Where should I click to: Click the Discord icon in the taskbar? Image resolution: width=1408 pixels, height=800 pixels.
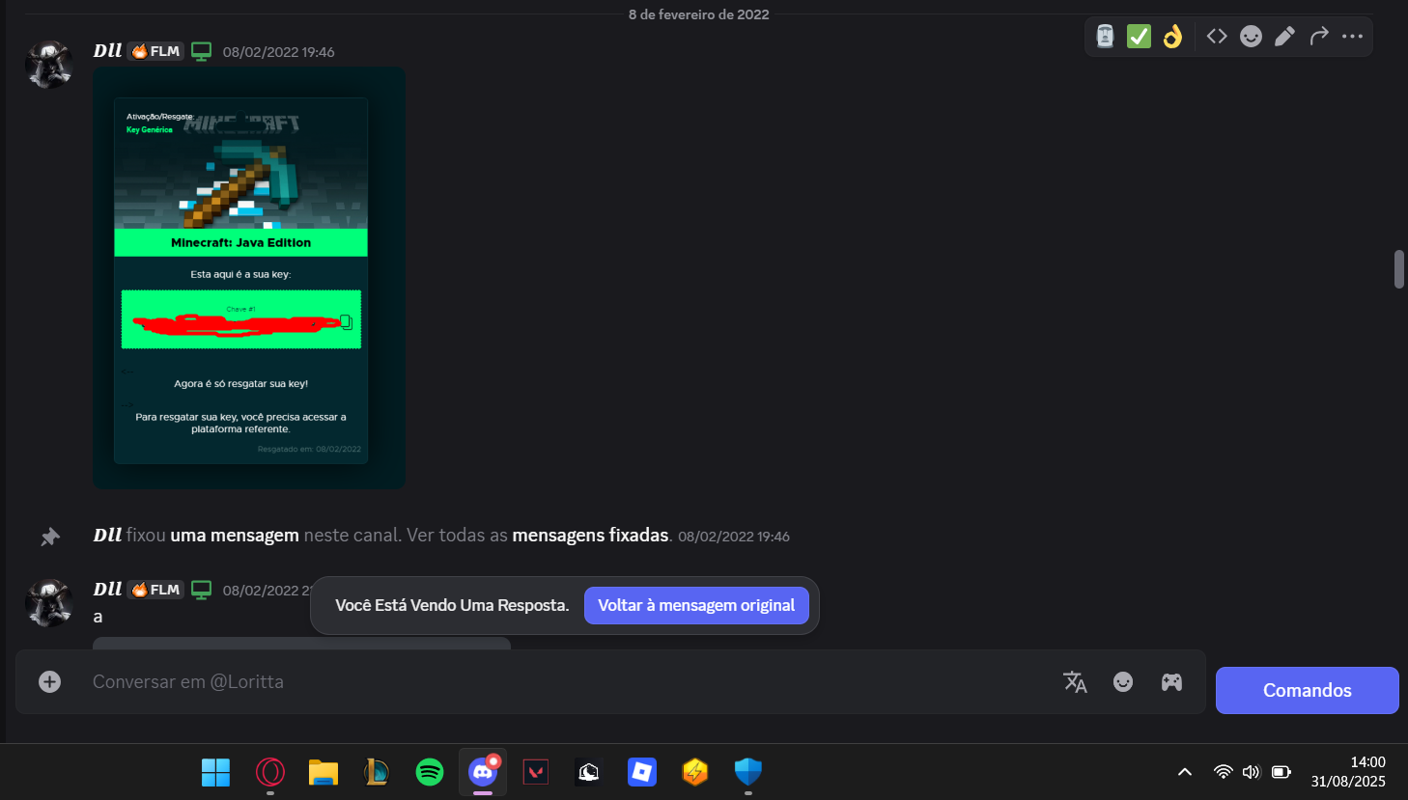pyautogui.click(x=483, y=772)
